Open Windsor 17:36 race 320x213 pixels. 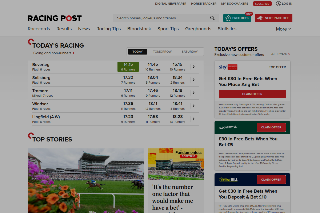click(x=128, y=106)
